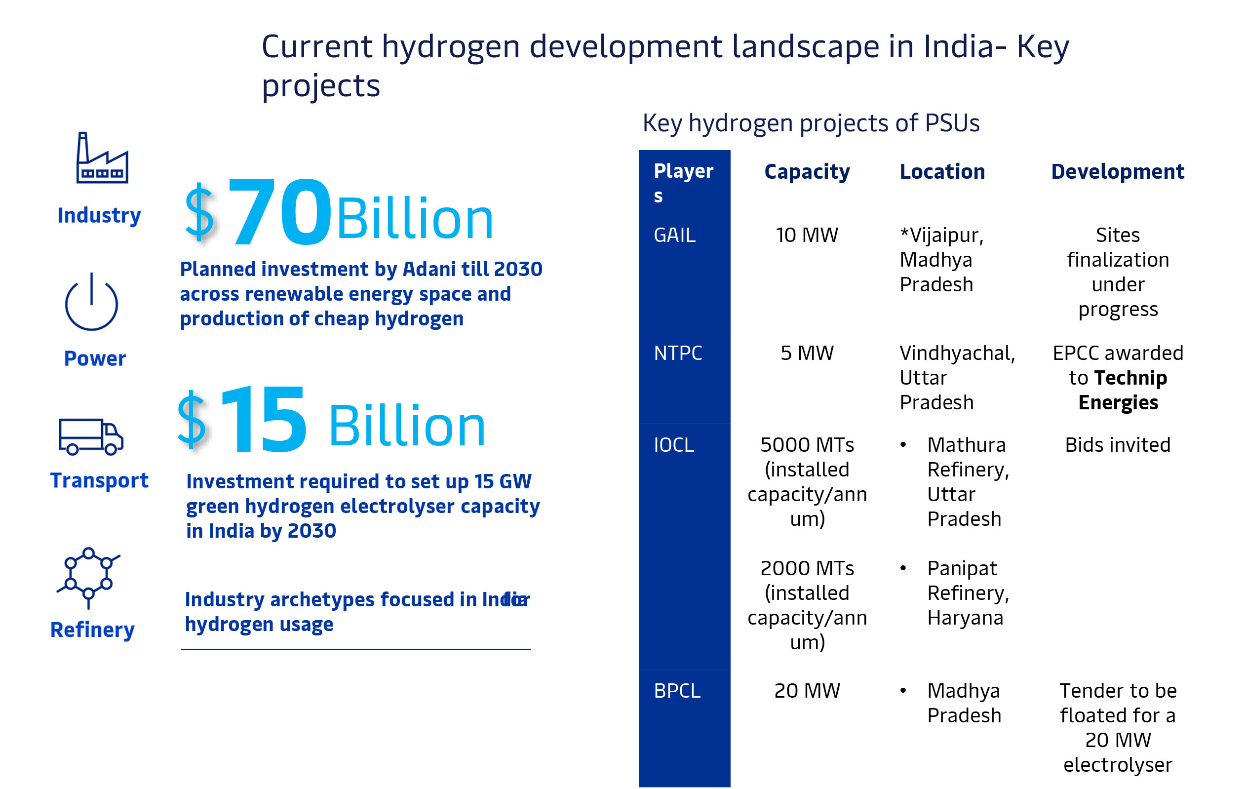Select the Transport label

(99, 480)
